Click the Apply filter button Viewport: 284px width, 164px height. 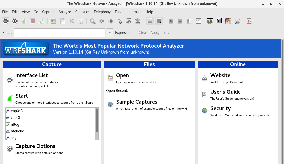coord(155,33)
